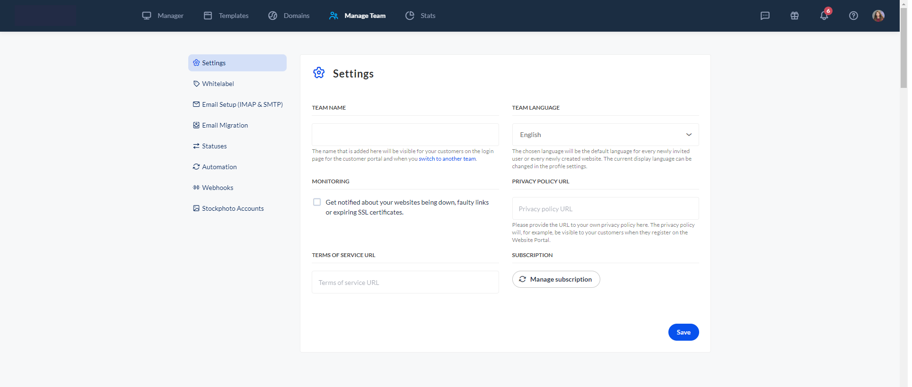
Task: Open the Automation section
Action: (x=219, y=167)
